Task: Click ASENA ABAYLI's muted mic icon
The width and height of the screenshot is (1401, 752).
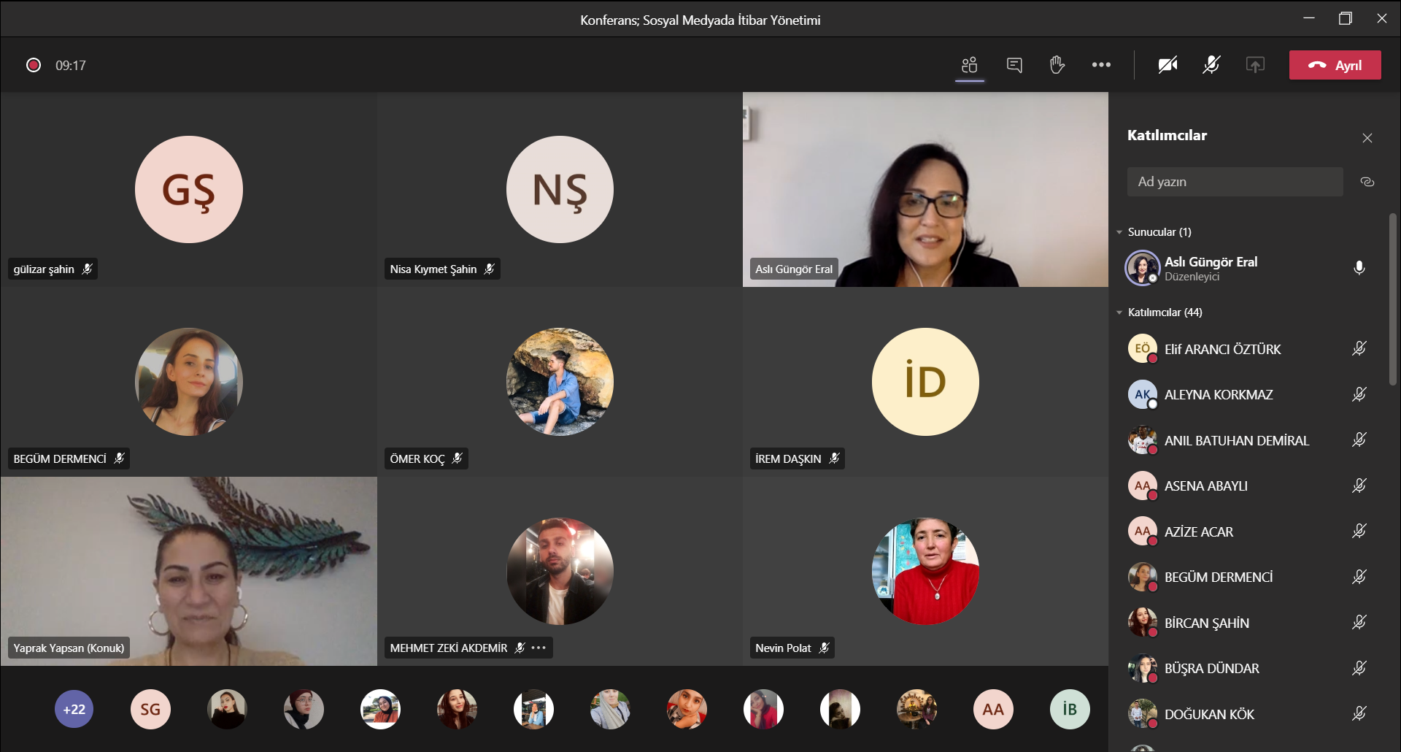Action: tap(1359, 486)
